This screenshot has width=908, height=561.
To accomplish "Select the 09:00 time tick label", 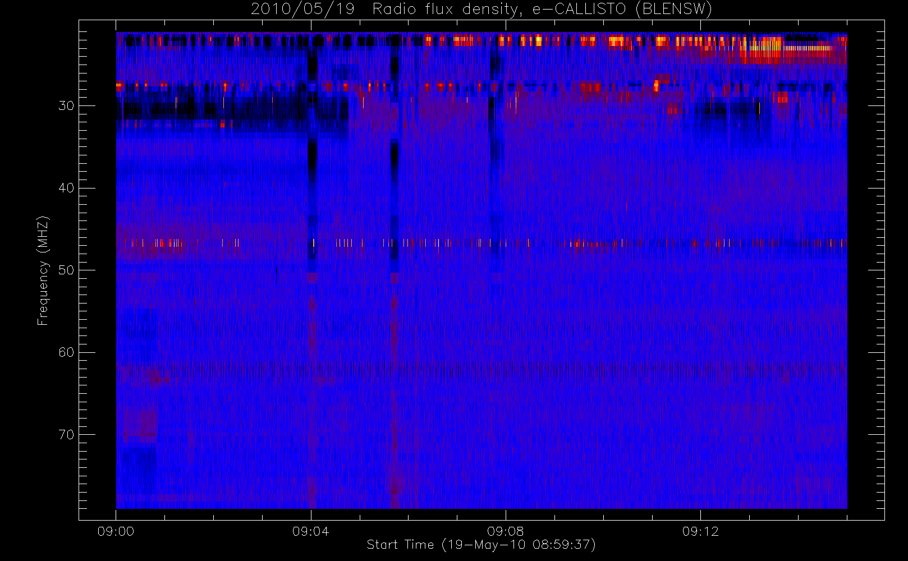I will tap(116, 531).
